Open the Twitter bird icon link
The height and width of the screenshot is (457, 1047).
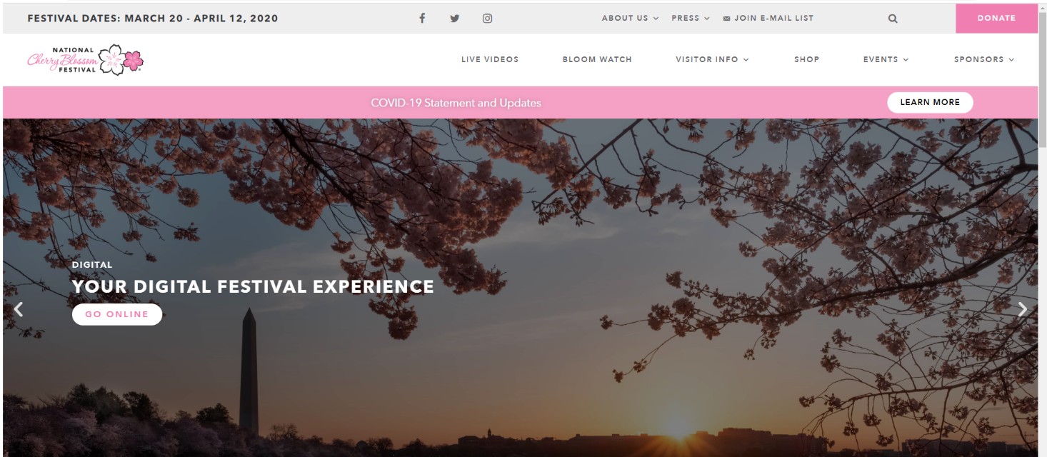tap(454, 19)
